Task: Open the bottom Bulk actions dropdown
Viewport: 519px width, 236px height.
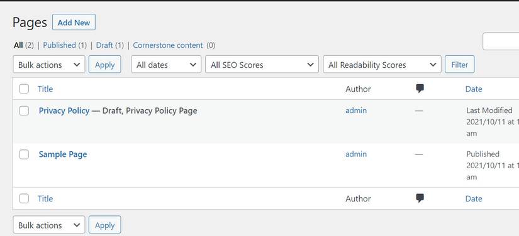Action: tap(49, 225)
